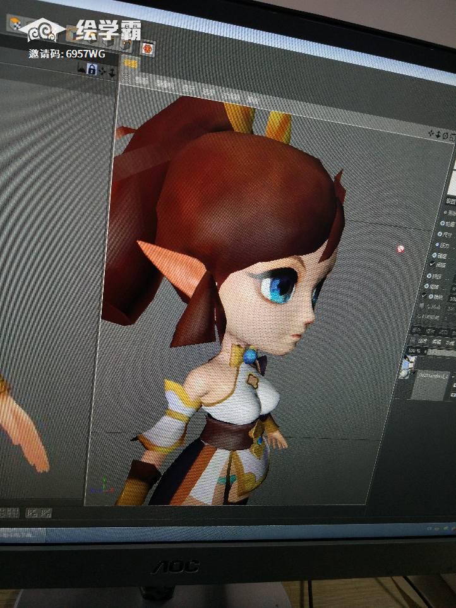Click the brush settings panel header
This screenshot has height=608, width=456.
[451, 201]
